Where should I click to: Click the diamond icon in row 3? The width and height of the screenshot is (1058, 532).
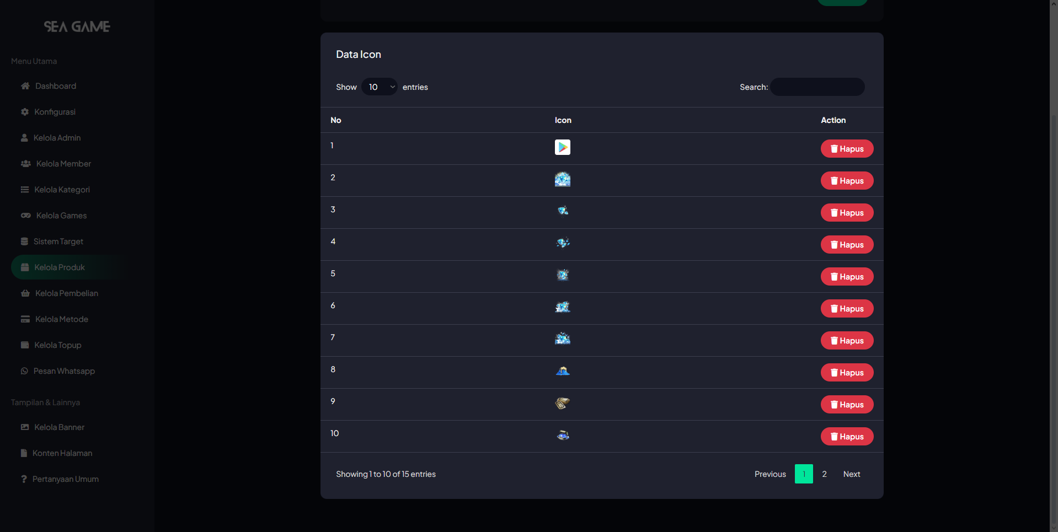(563, 211)
